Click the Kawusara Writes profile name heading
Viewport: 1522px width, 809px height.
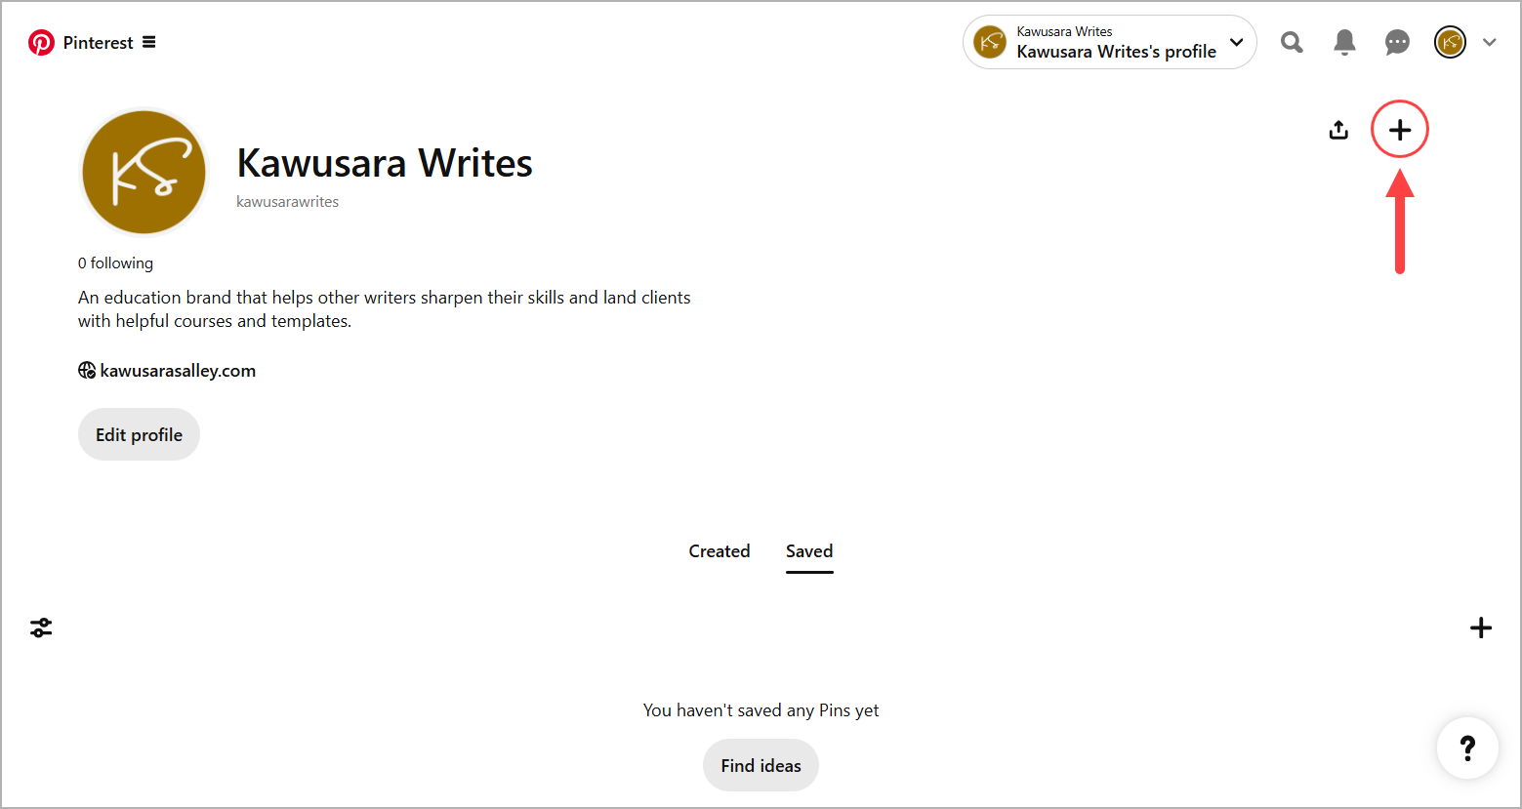385,163
